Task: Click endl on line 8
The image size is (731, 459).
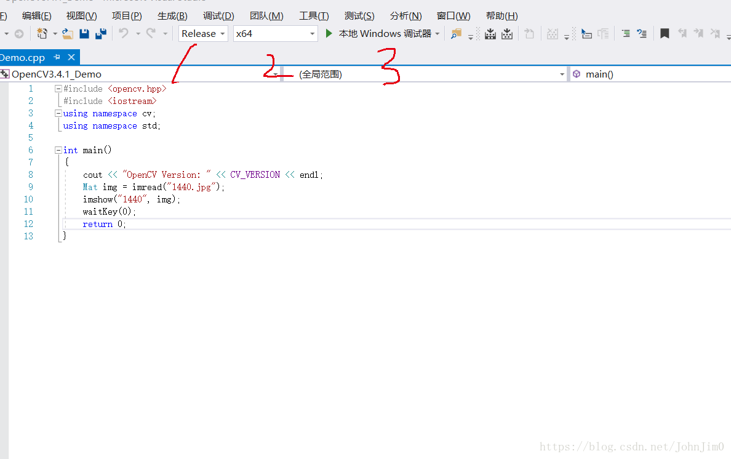Action: (x=309, y=175)
